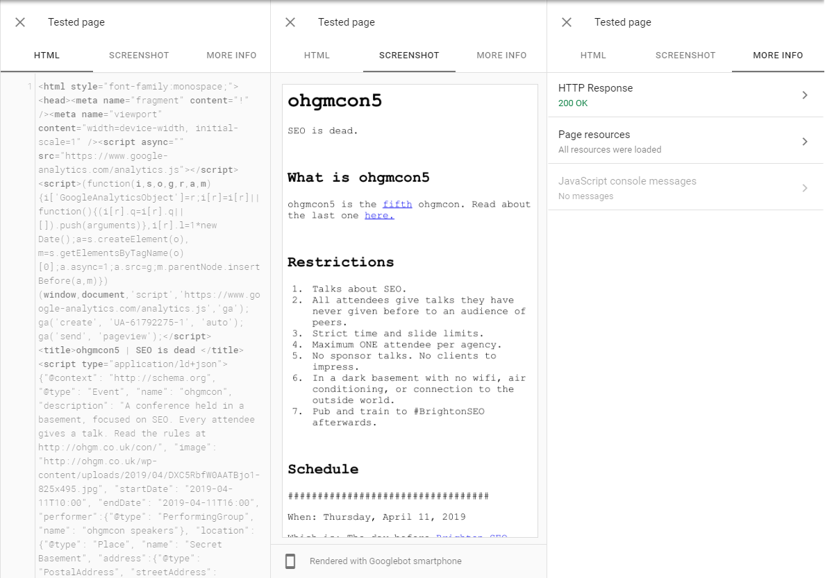Open the JavaScript console messages row
The width and height of the screenshot is (825, 578).
pos(685,188)
